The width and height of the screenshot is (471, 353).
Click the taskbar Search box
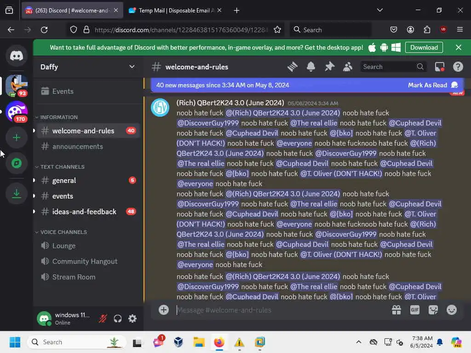click(x=77, y=342)
